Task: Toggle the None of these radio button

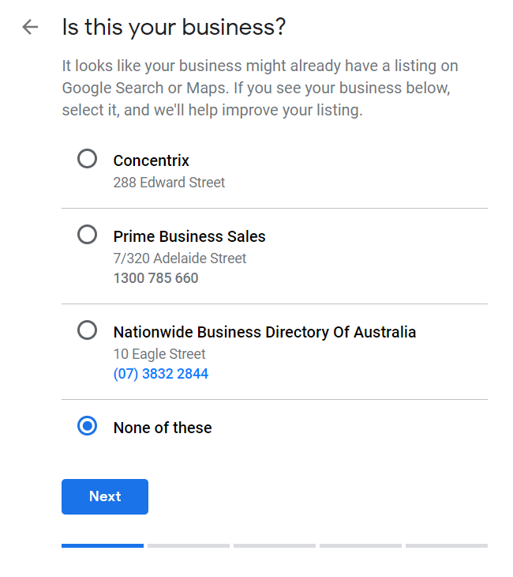Action: (x=87, y=426)
